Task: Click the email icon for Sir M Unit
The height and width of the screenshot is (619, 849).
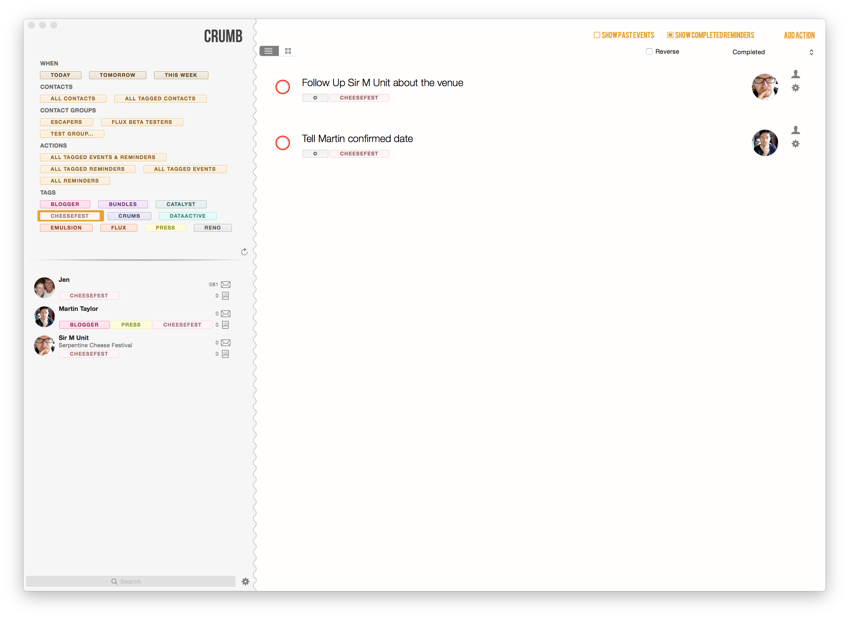Action: [x=226, y=343]
